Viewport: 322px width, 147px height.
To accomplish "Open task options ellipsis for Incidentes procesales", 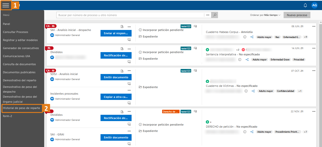I will [x=129, y=90].
